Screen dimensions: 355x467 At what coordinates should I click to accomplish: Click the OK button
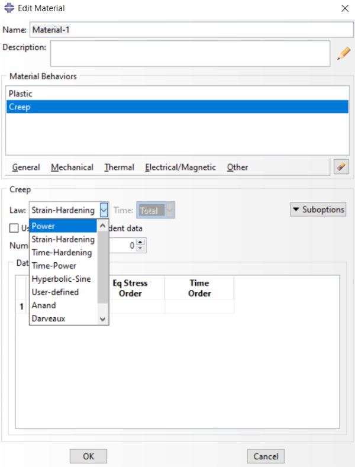click(x=88, y=456)
